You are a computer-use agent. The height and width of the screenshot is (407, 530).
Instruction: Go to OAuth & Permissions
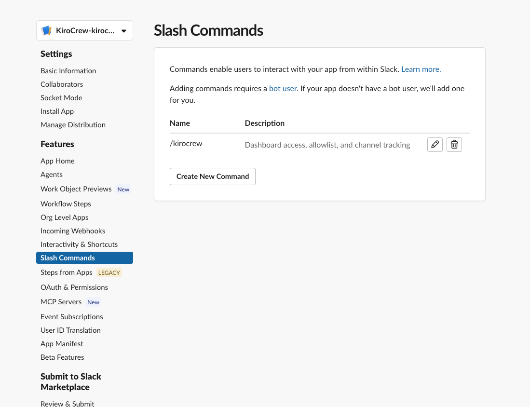click(x=74, y=287)
